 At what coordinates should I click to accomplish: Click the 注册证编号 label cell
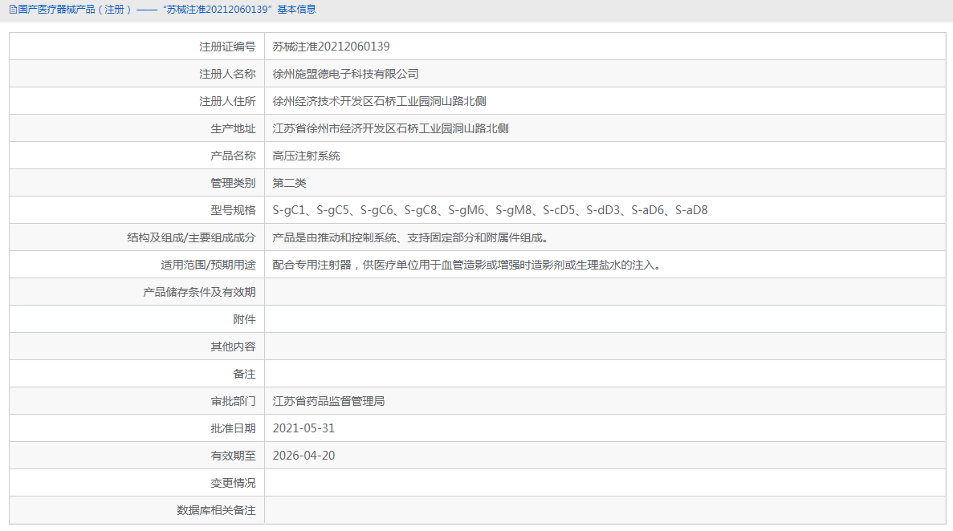pyautogui.click(x=136, y=47)
